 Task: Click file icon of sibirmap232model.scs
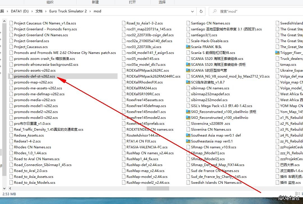tap(188, 100)
